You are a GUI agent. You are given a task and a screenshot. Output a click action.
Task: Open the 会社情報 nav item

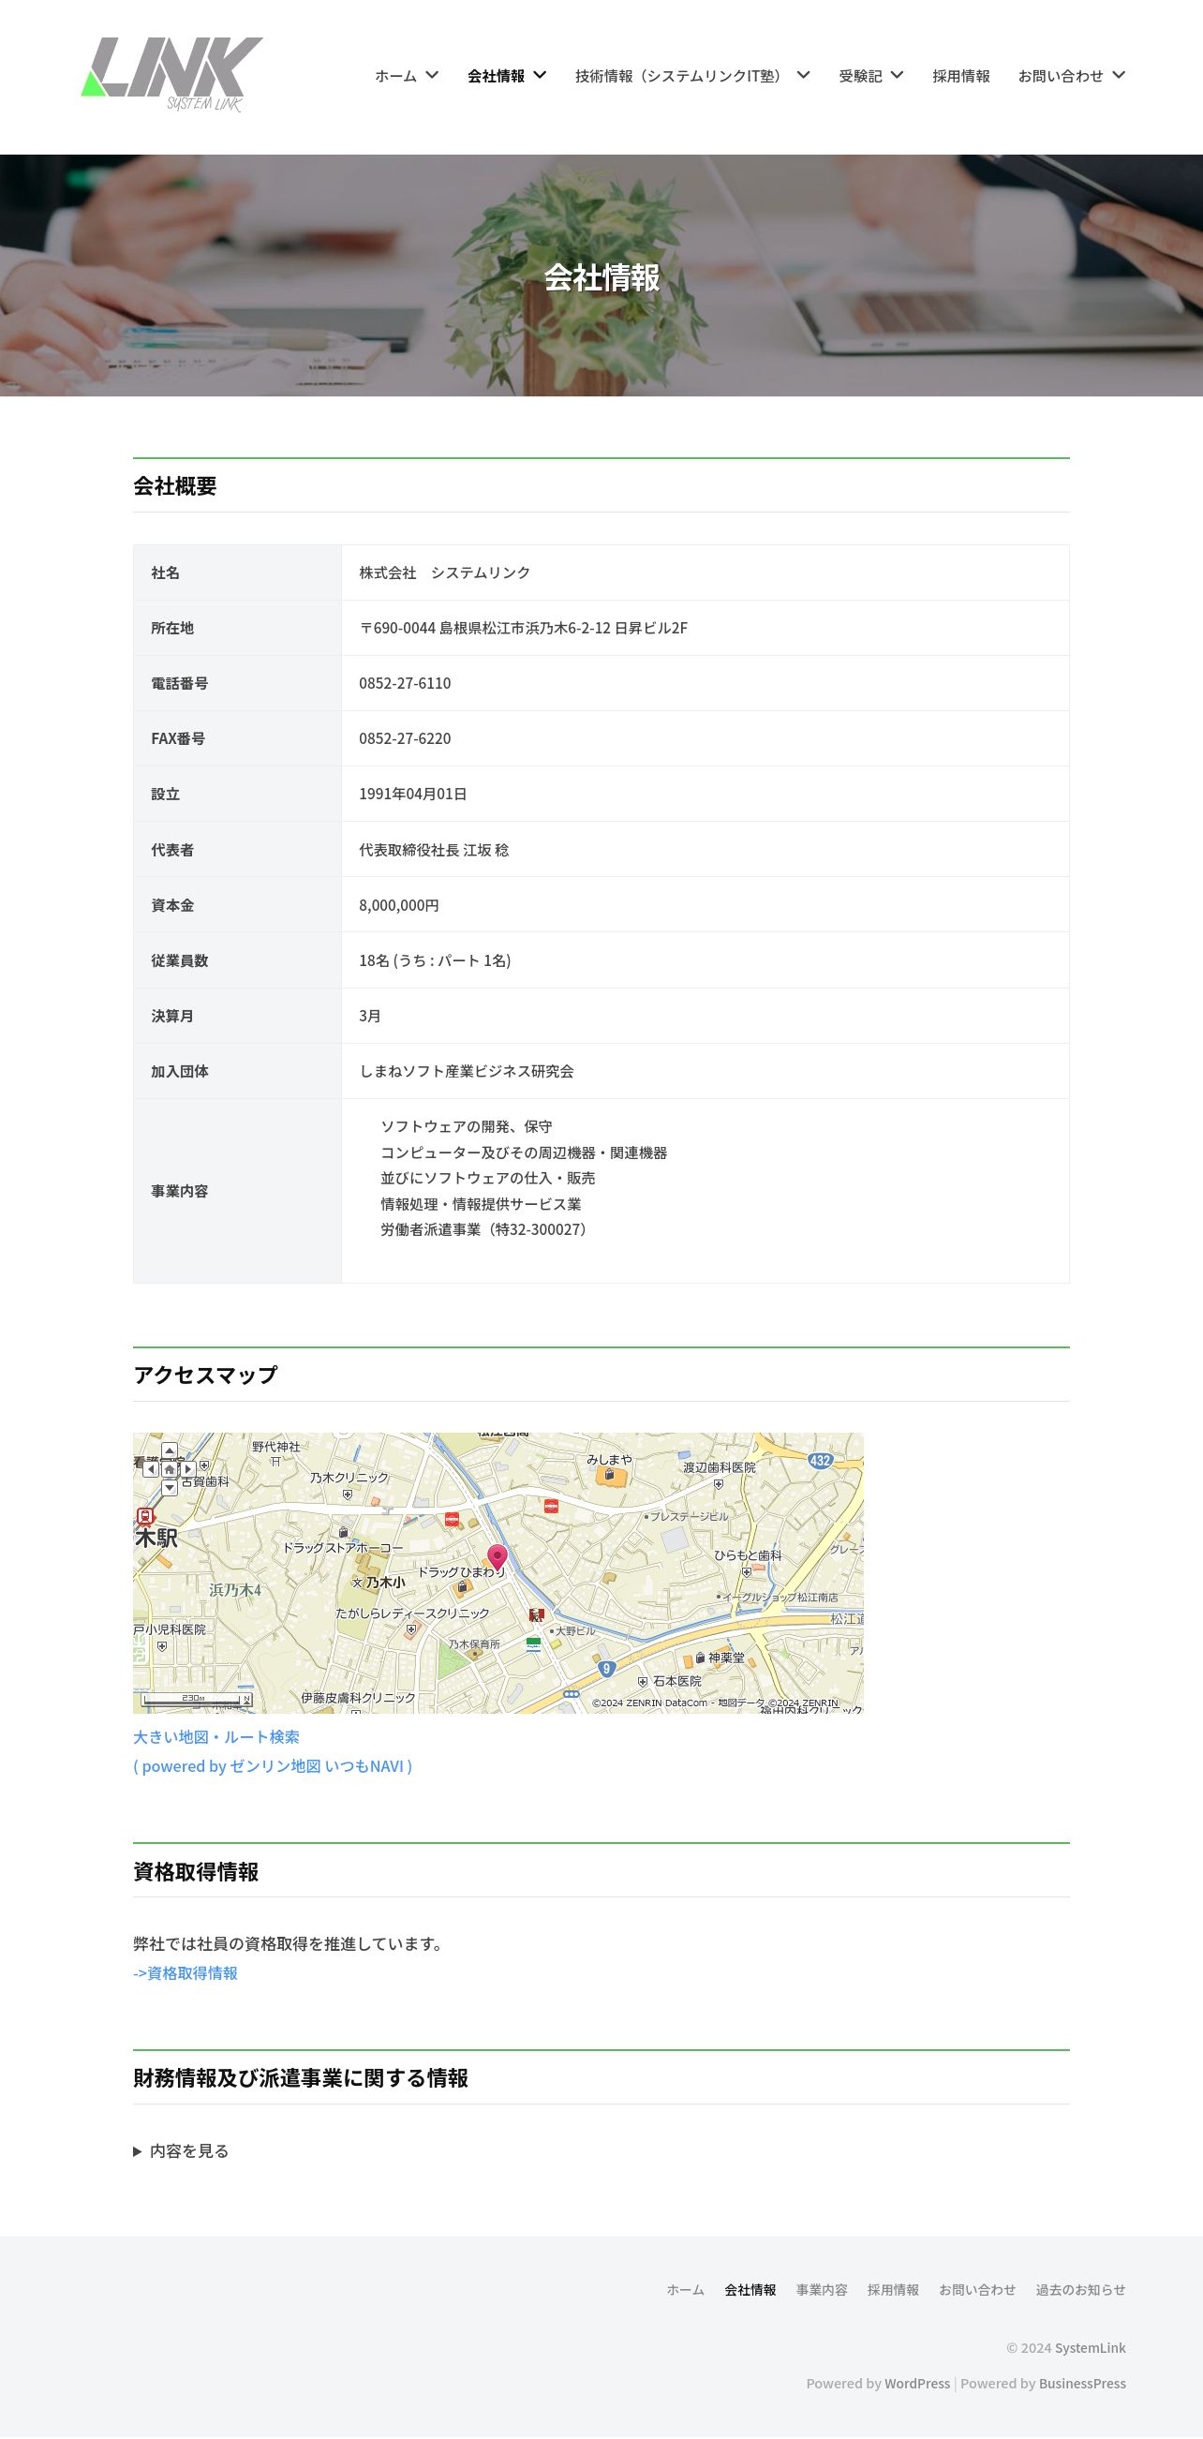(x=496, y=76)
